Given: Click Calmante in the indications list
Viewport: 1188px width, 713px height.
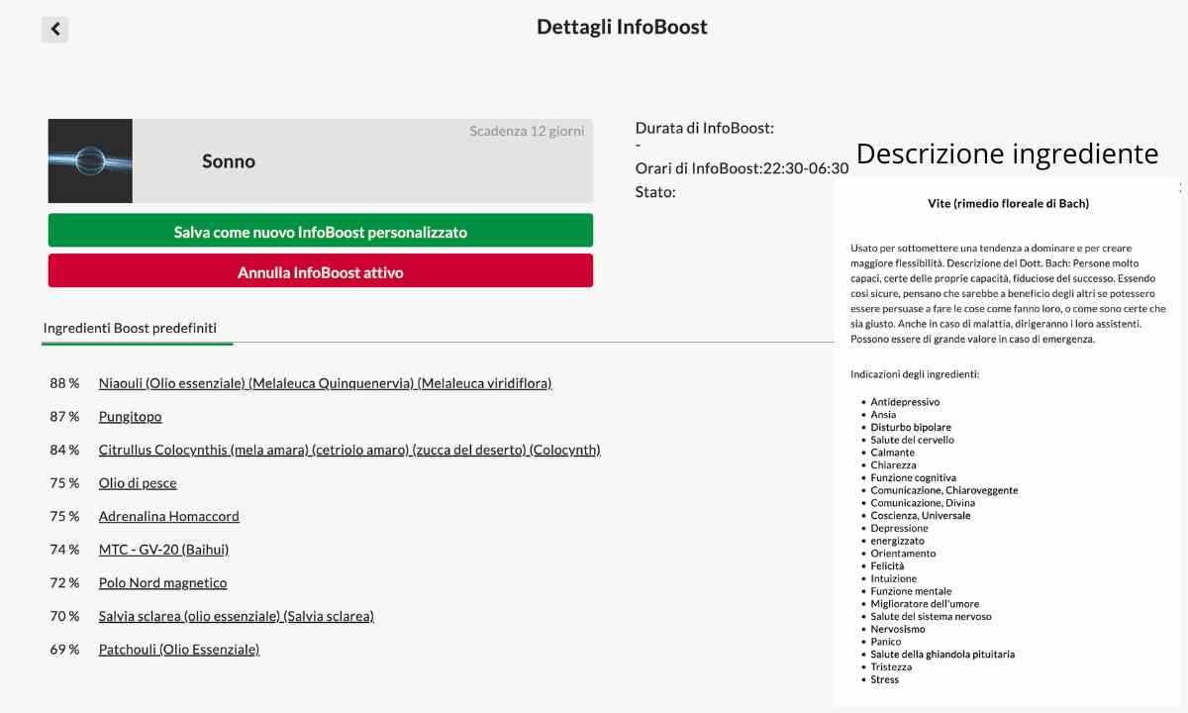Looking at the screenshot, I should (892, 453).
